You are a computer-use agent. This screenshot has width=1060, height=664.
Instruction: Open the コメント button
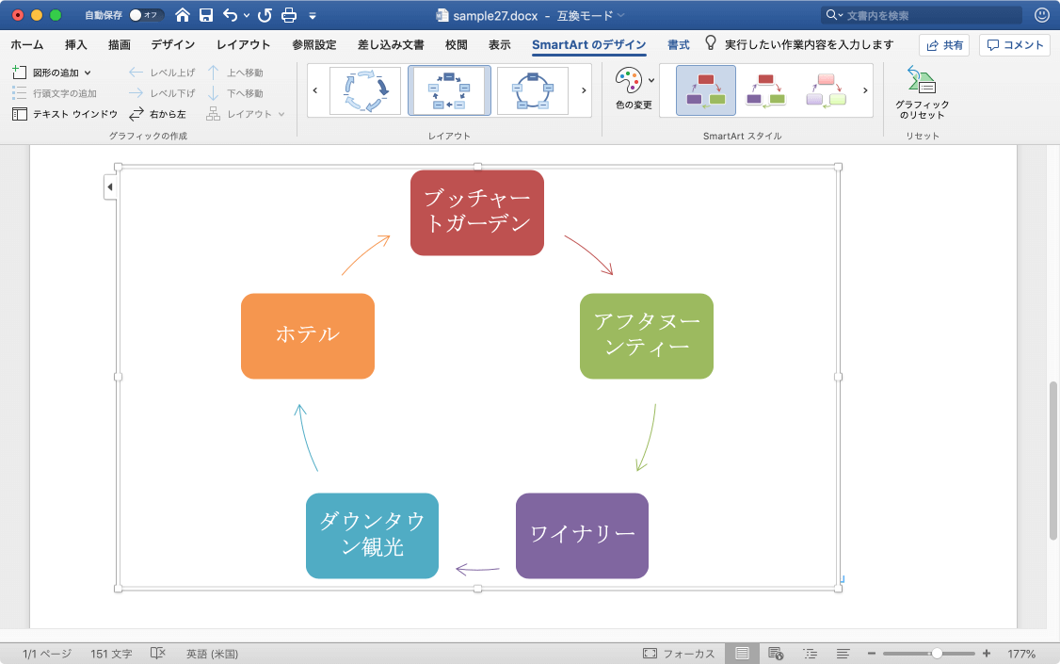[x=1014, y=45]
